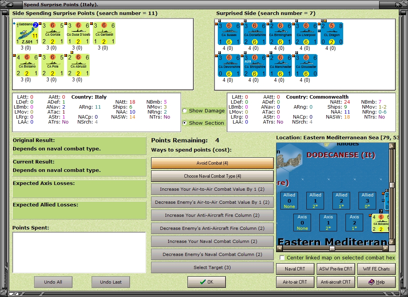Select the Show Damage radio button
The height and width of the screenshot is (297, 408).
pos(185,111)
